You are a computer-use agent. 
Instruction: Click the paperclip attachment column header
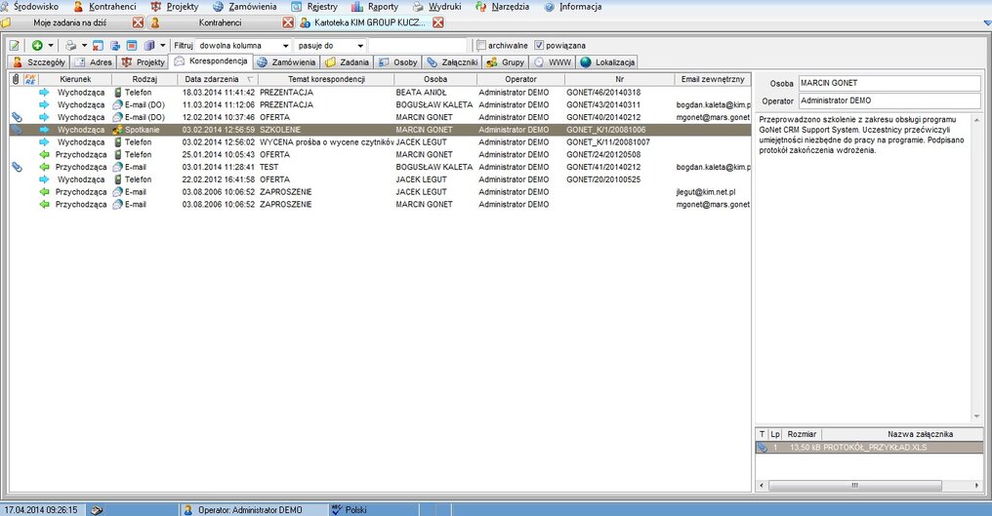[x=16, y=79]
